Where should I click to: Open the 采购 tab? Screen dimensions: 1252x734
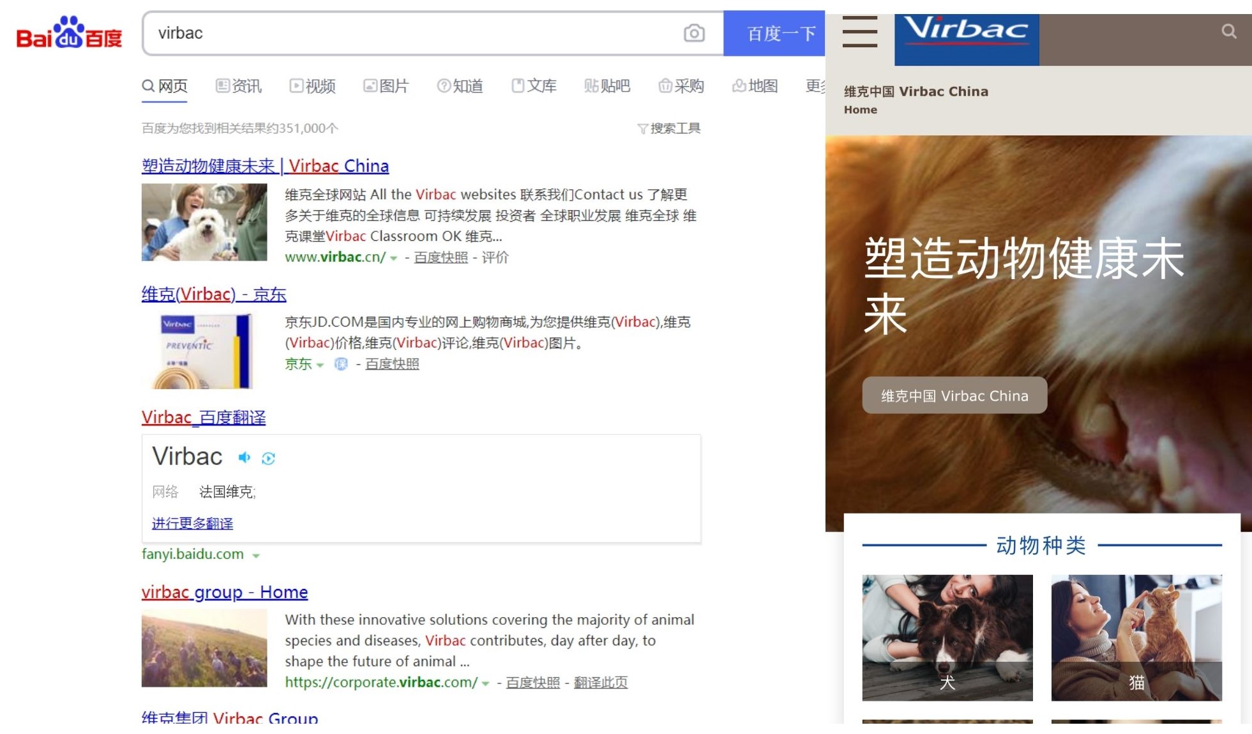[681, 86]
